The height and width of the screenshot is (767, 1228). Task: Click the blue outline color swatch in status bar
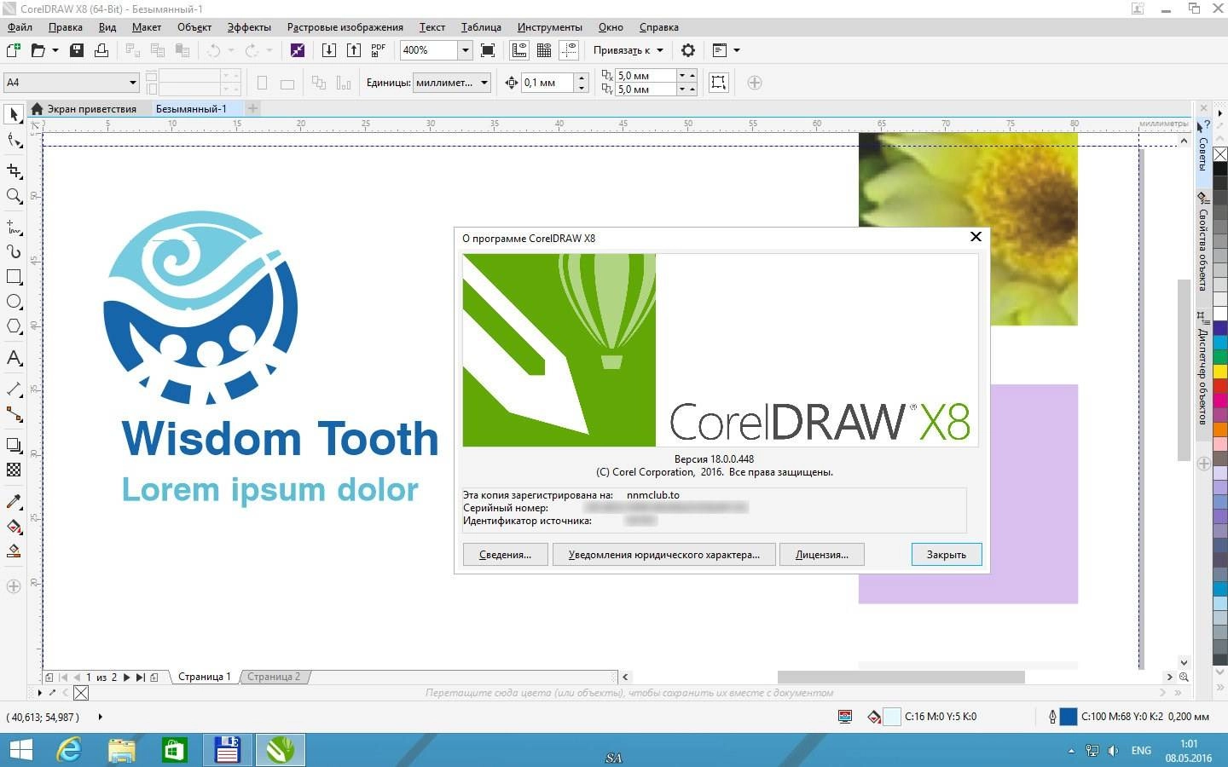click(x=1068, y=717)
